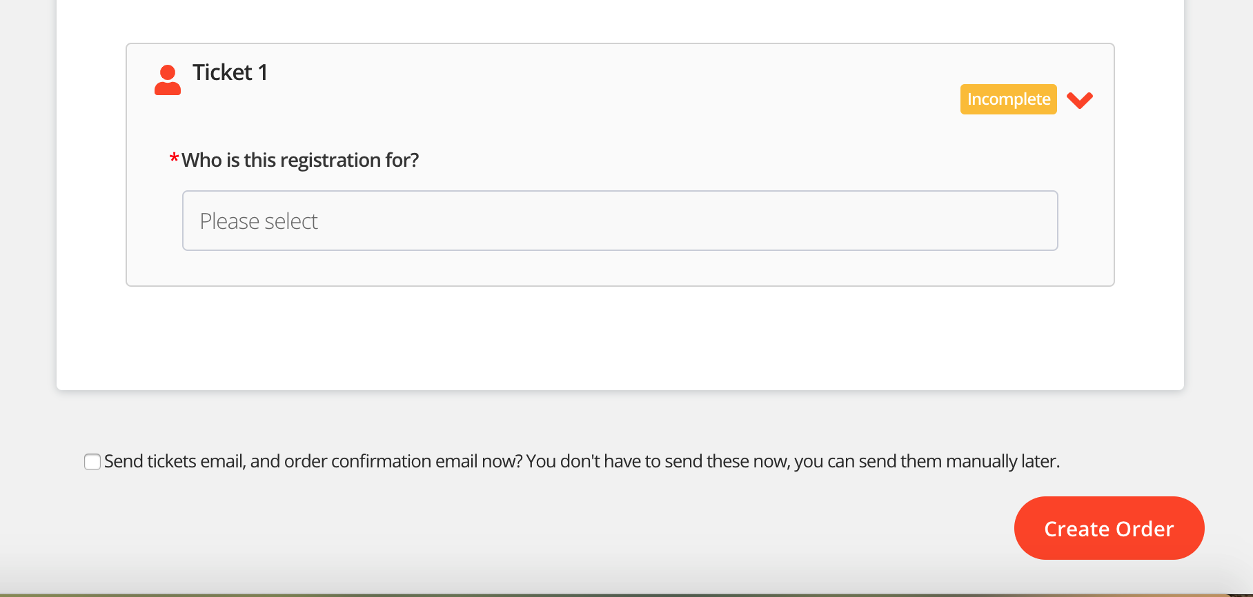Enable sending tickets and confirmation email now

[92, 462]
